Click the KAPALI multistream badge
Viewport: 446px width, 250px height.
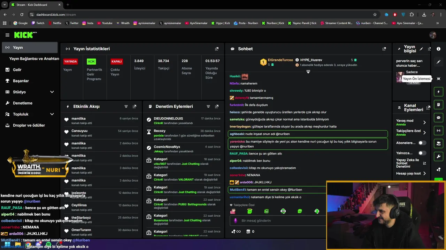pyautogui.click(x=116, y=61)
